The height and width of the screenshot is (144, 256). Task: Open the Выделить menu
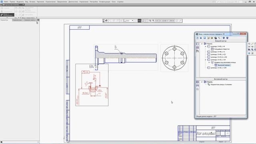[x=20, y=2]
